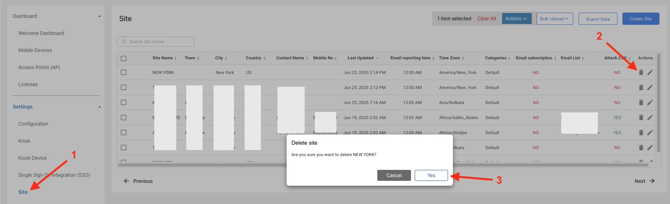
Task: Click the table's horizontal scrollbar
Action: (203, 165)
